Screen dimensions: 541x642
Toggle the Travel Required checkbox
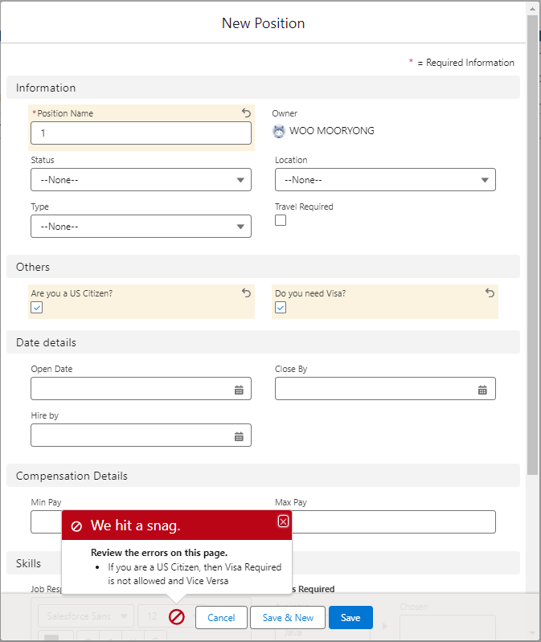click(281, 221)
